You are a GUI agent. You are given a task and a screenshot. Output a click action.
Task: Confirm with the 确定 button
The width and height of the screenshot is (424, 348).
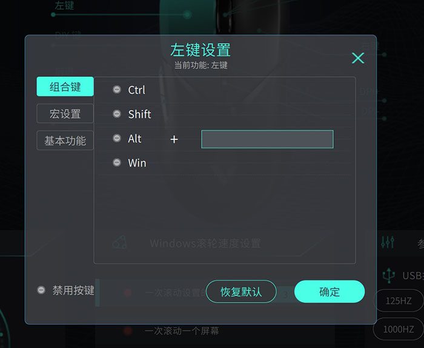coord(330,292)
